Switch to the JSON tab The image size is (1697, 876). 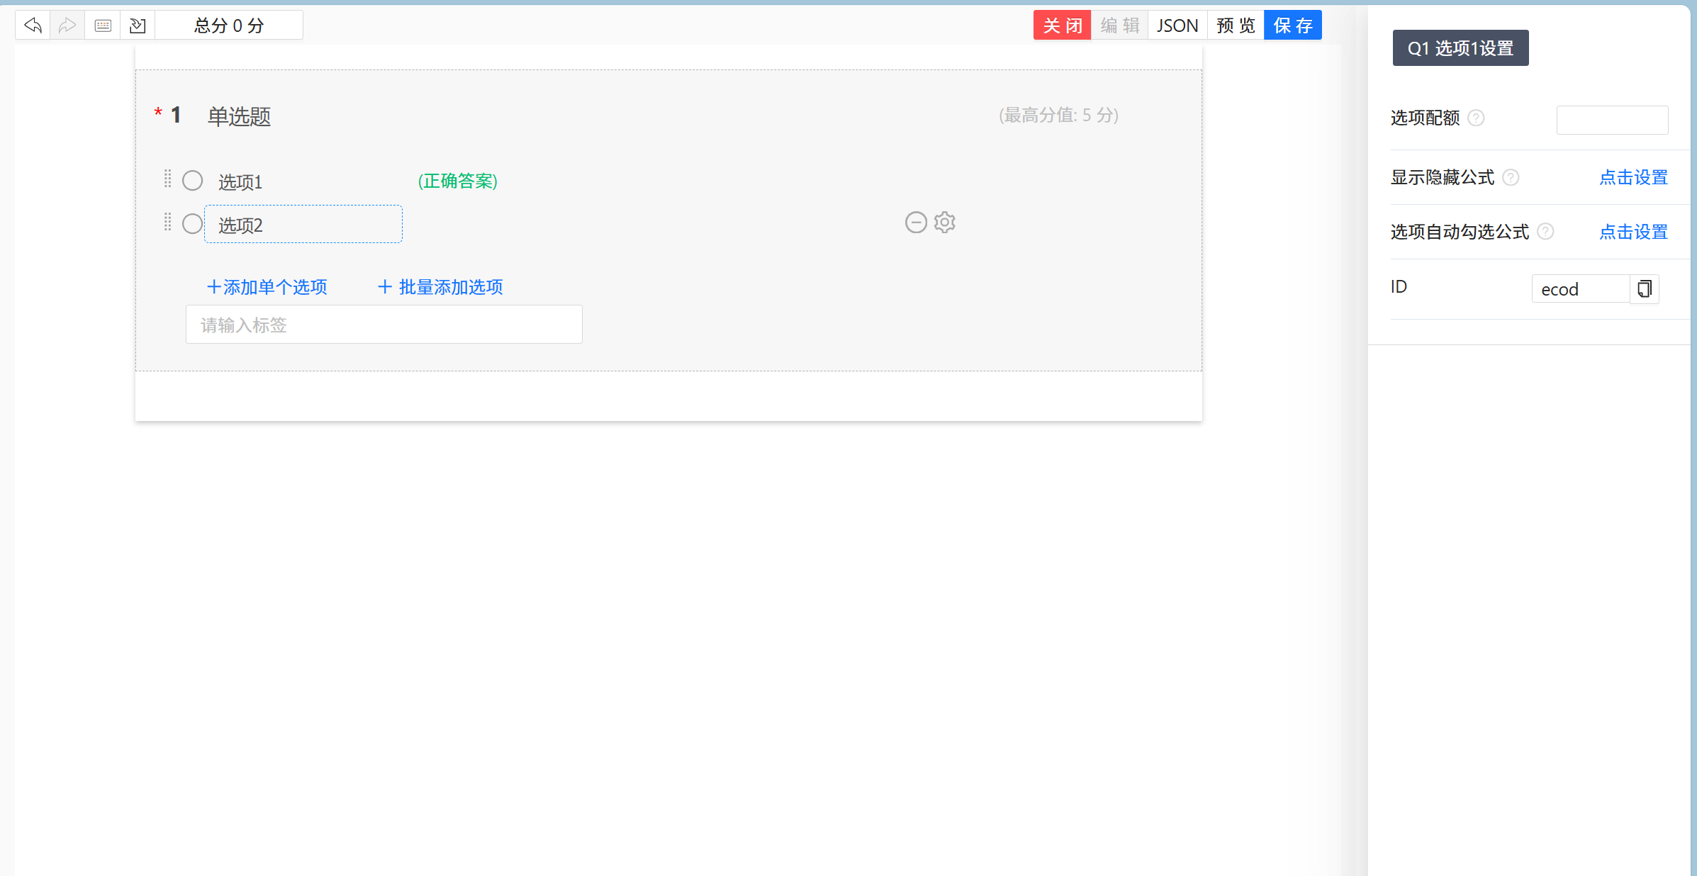[1177, 26]
